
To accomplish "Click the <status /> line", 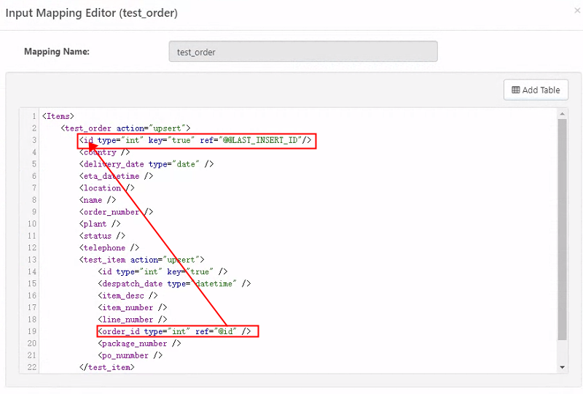I will click(x=102, y=236).
